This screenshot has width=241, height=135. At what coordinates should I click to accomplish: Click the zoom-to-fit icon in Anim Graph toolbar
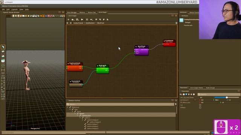(x=87, y=19)
